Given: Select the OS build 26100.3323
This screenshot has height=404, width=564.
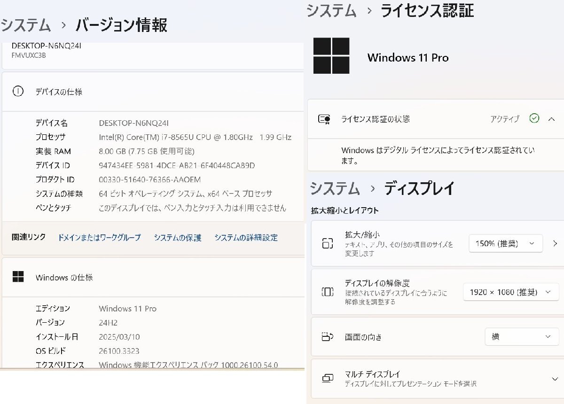Looking at the screenshot, I should tap(119, 351).
